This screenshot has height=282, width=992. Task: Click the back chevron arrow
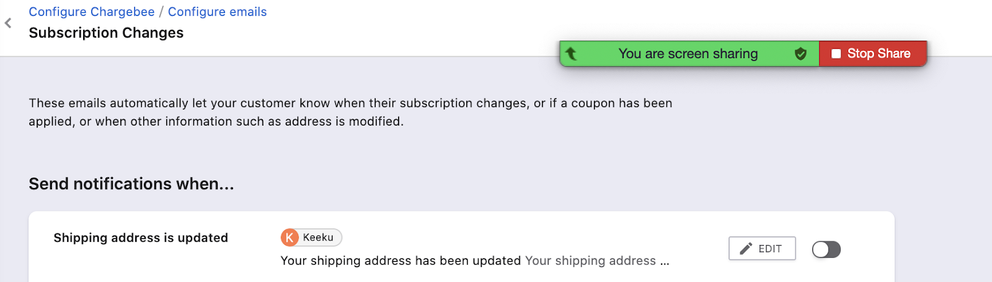(8, 23)
